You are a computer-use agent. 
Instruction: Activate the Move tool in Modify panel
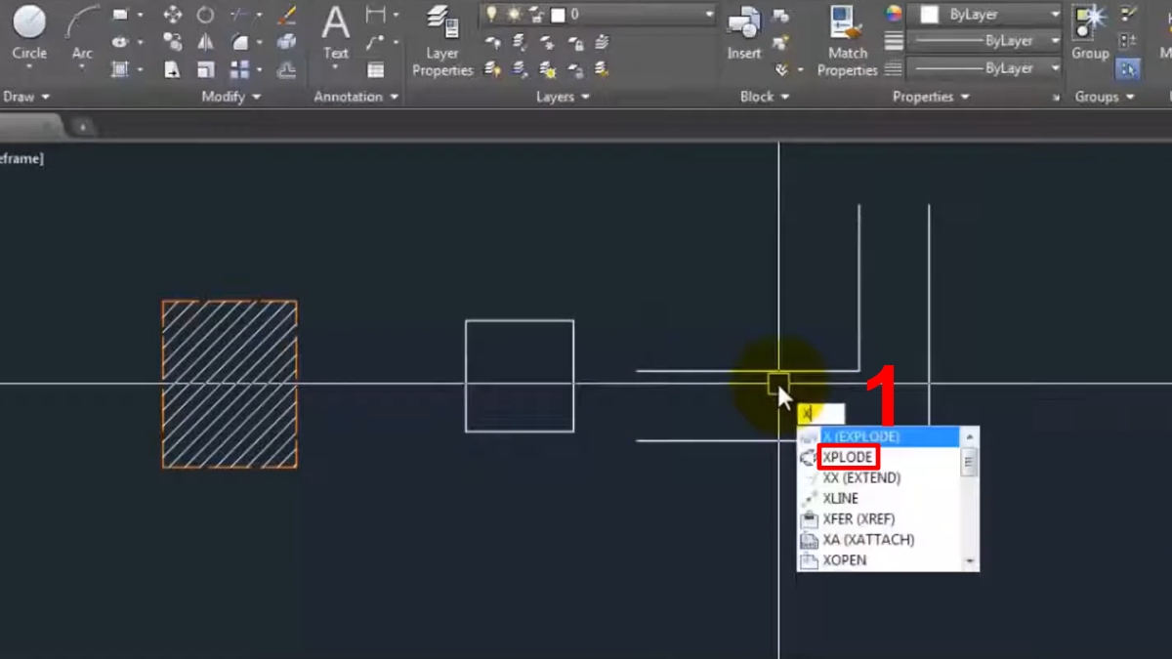(x=173, y=15)
